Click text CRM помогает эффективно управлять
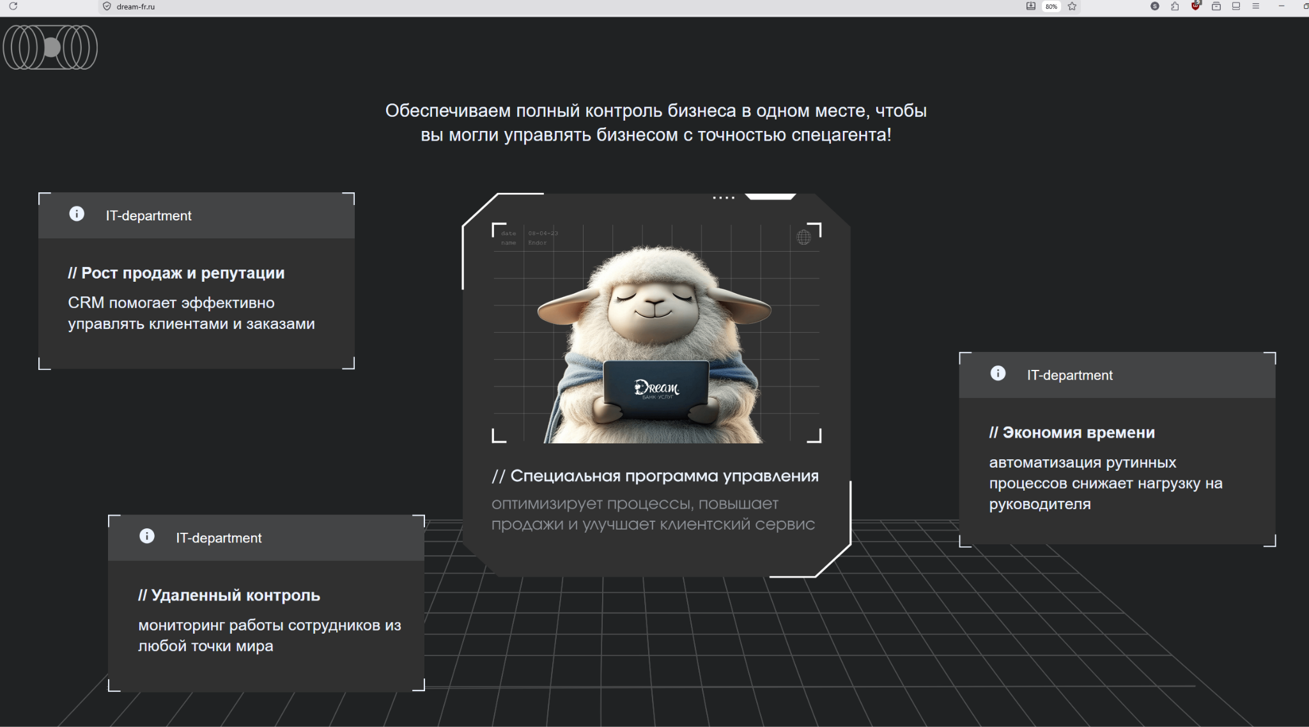The width and height of the screenshot is (1309, 727). (x=192, y=313)
